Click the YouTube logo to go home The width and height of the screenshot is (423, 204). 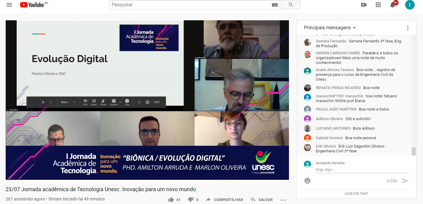pyautogui.click(x=32, y=5)
